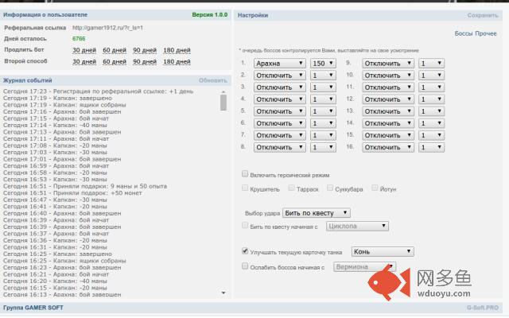Uncheck the improve current tank card checkbox

[245, 251]
